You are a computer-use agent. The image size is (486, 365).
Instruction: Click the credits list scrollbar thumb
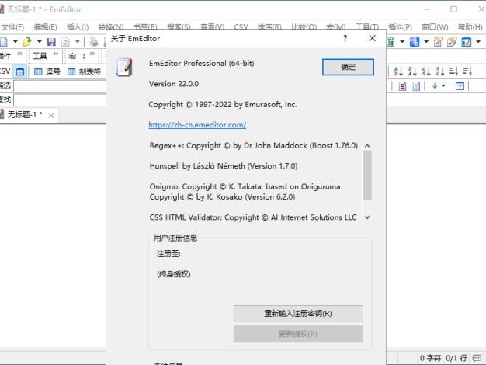[367, 176]
